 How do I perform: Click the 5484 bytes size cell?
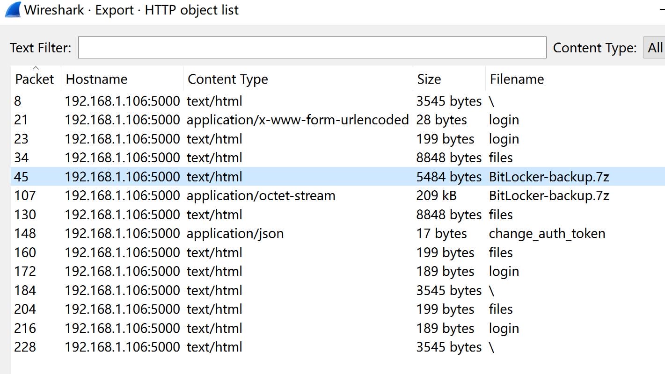tap(449, 177)
